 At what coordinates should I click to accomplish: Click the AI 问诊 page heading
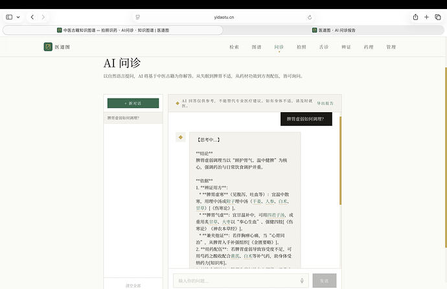(x=122, y=63)
